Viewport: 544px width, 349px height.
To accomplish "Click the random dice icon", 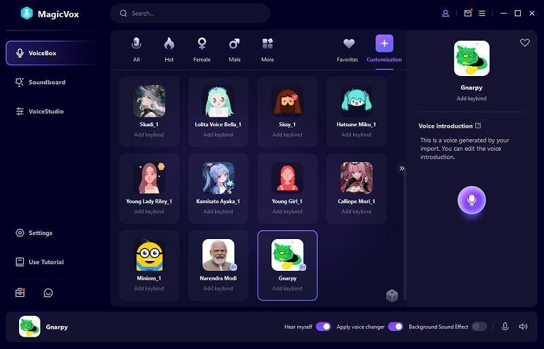I will 392,295.
